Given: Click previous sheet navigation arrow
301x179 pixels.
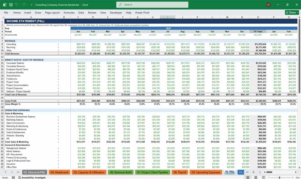Looking at the screenshot, I should click(x=5, y=172).
